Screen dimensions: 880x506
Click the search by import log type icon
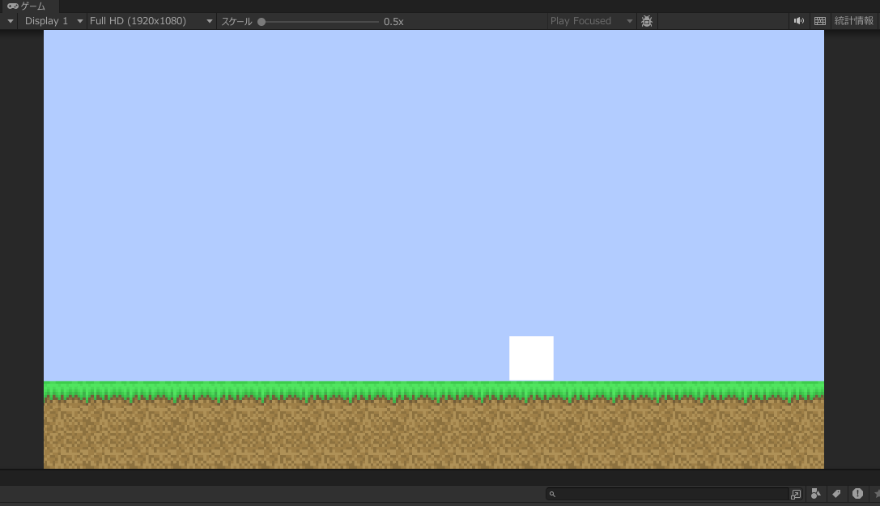click(857, 494)
